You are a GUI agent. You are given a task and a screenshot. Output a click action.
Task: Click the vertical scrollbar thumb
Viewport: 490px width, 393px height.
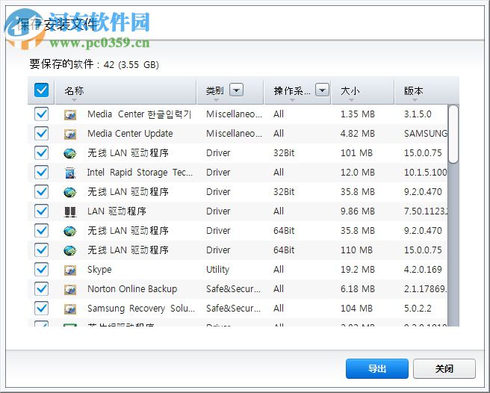453,134
